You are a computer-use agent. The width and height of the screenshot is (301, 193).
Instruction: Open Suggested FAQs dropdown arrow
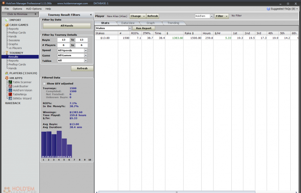297,9
